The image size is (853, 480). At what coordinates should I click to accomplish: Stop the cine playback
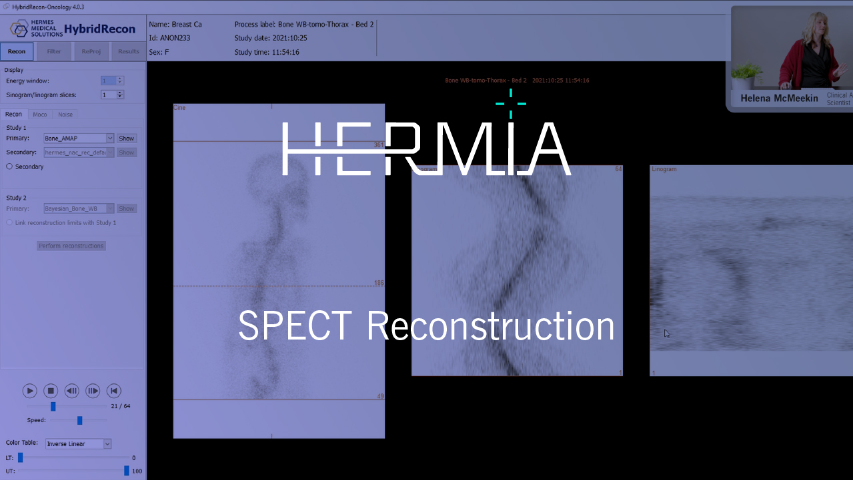click(51, 391)
